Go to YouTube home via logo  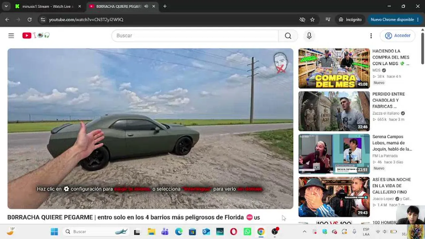36,36
